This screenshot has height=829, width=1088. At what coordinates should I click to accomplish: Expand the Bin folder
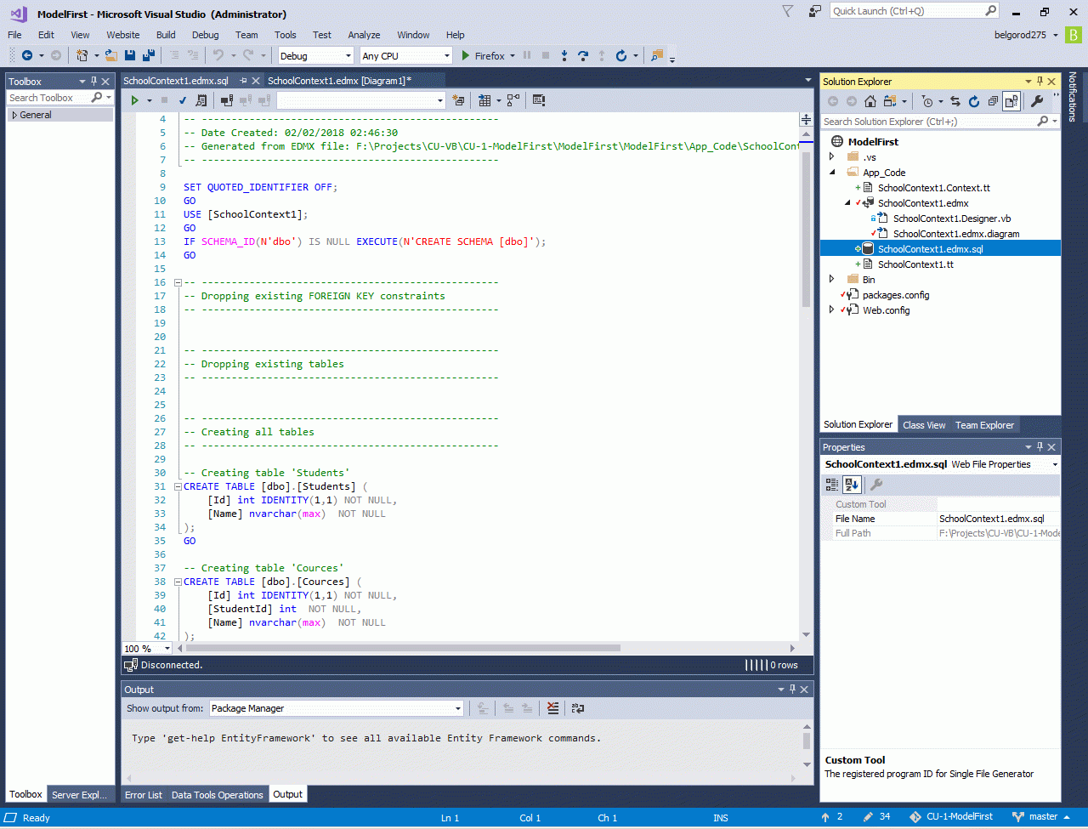coord(832,280)
